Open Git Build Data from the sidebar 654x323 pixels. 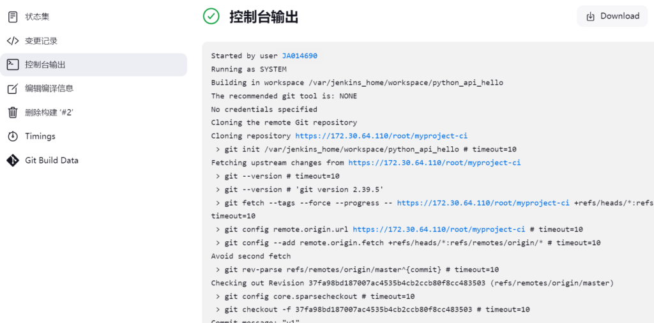click(x=52, y=160)
